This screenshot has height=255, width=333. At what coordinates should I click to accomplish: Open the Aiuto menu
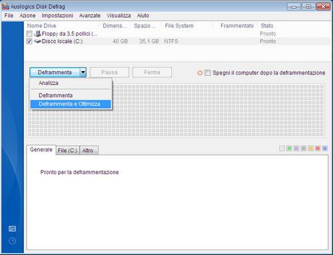click(143, 15)
